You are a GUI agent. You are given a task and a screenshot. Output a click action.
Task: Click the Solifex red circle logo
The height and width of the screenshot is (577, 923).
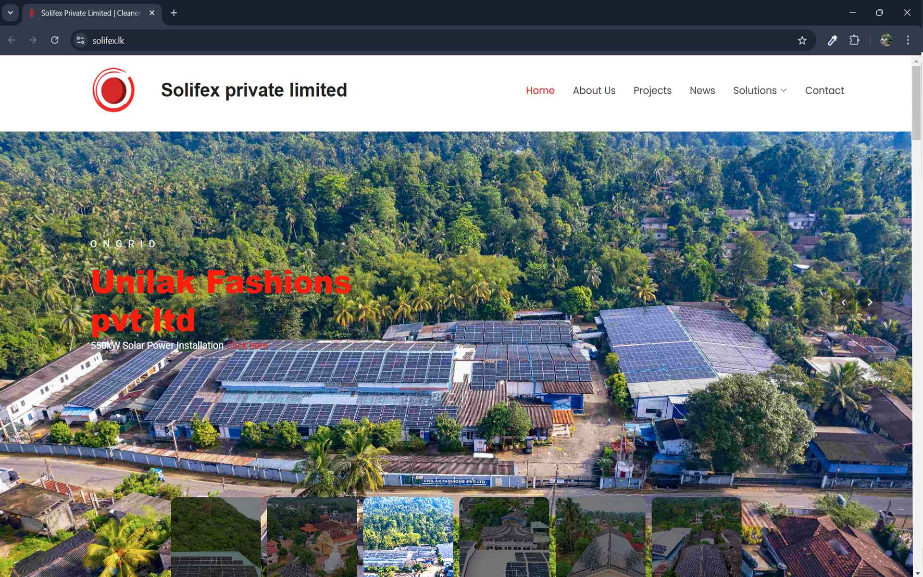[x=113, y=90]
